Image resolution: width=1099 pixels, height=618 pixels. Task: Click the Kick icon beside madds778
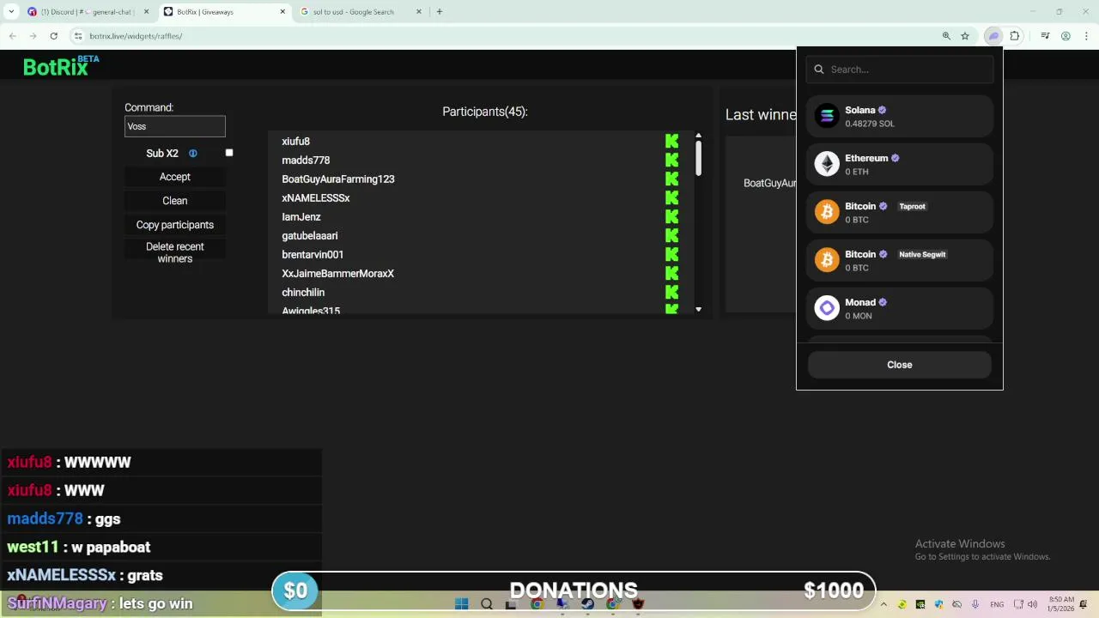pos(671,160)
